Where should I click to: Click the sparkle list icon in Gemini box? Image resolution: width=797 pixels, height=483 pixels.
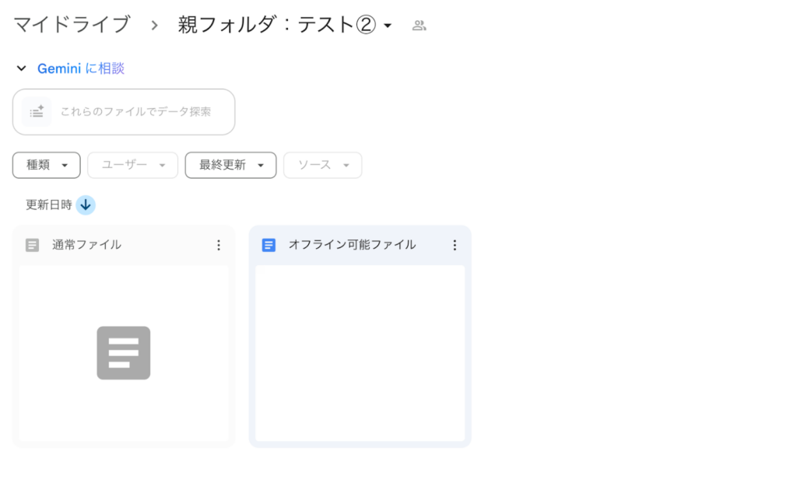pos(37,112)
